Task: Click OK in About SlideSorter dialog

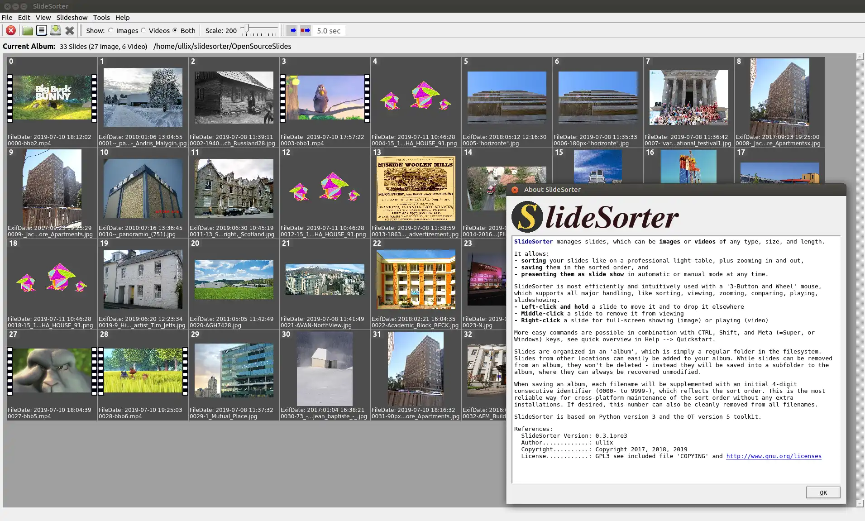Action: coord(823,492)
